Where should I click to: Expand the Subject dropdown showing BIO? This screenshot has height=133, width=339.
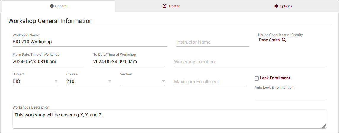click(x=56, y=81)
